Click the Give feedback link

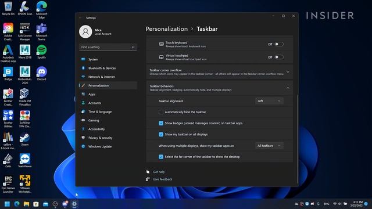point(163,179)
